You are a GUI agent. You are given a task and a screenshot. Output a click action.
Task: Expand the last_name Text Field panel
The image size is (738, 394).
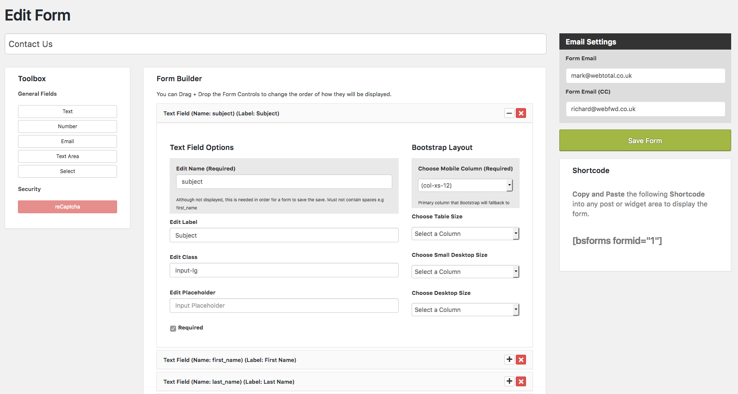[x=509, y=381]
